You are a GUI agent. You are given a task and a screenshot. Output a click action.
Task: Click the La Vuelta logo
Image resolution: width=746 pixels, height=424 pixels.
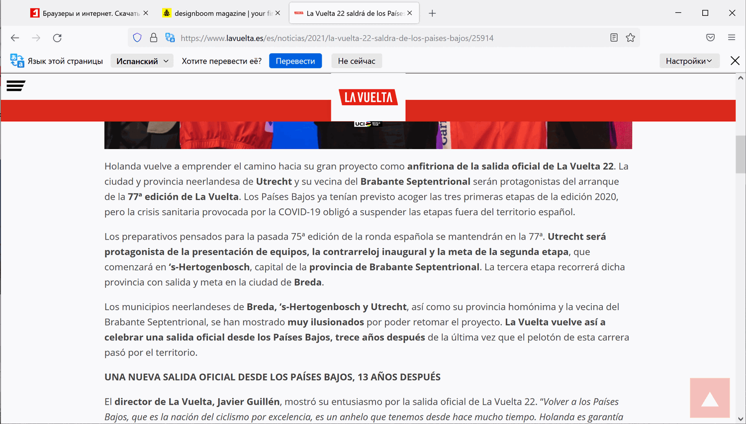[368, 97]
